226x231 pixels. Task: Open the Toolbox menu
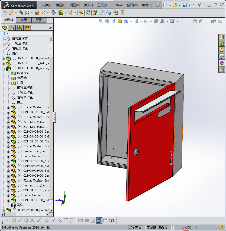pyautogui.click(x=117, y=5)
